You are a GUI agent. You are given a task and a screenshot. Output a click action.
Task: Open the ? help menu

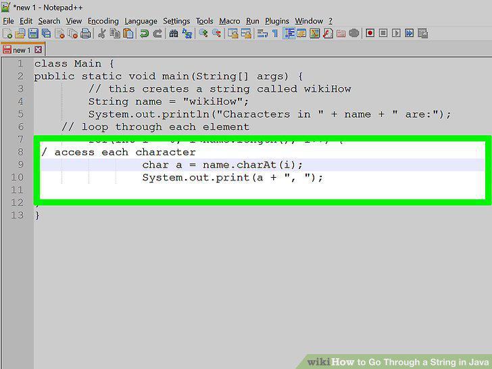point(330,21)
